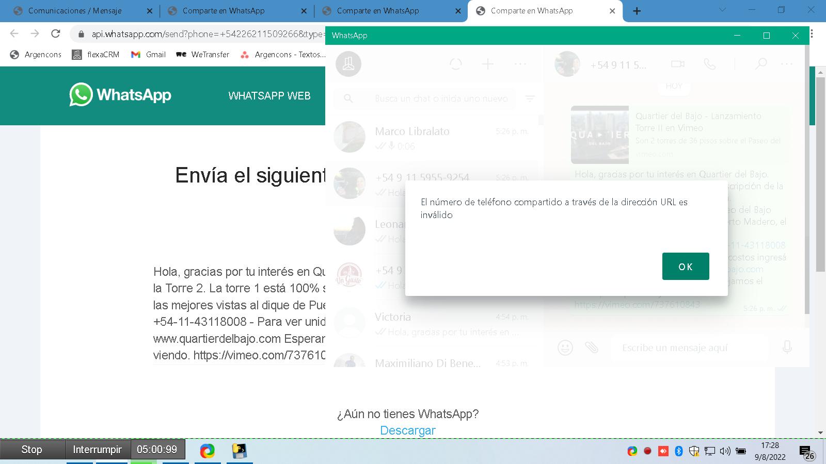Click the Interrumpir button

98,450
